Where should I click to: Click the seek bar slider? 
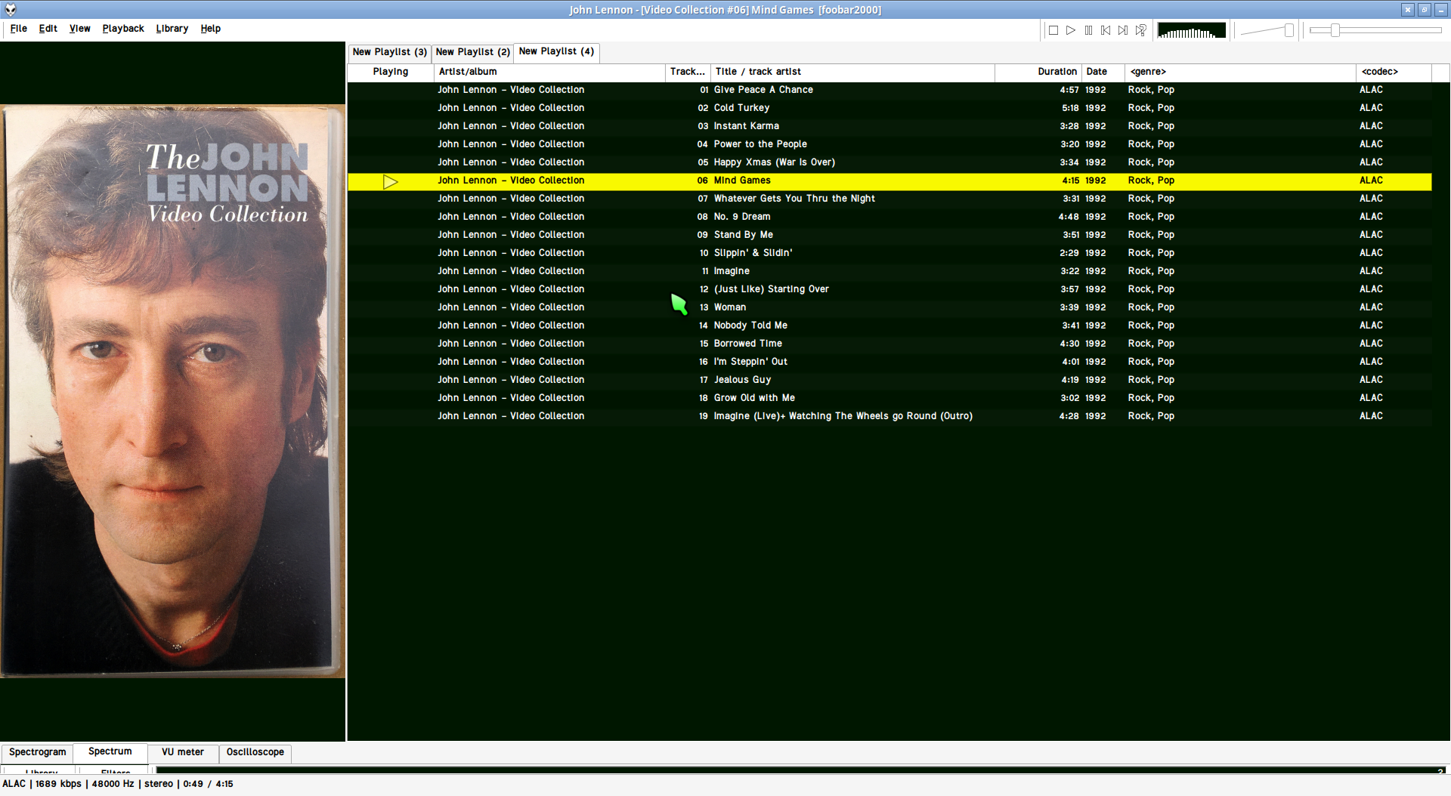pos(1375,30)
